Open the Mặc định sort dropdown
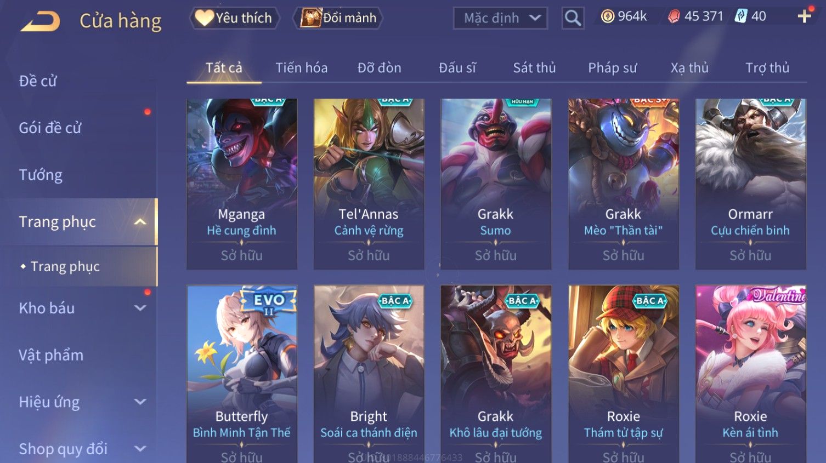The height and width of the screenshot is (463, 826). coord(500,18)
